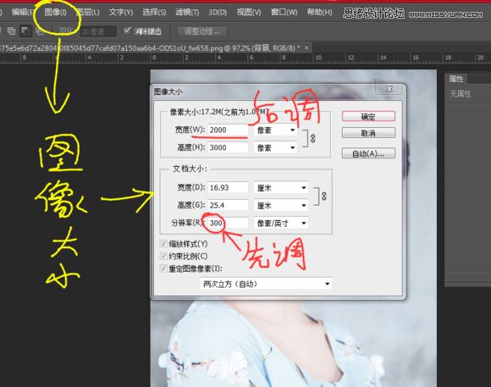This screenshot has height=387, width=491.
Task: Toggle document size constrain link icon
Action: point(323,196)
